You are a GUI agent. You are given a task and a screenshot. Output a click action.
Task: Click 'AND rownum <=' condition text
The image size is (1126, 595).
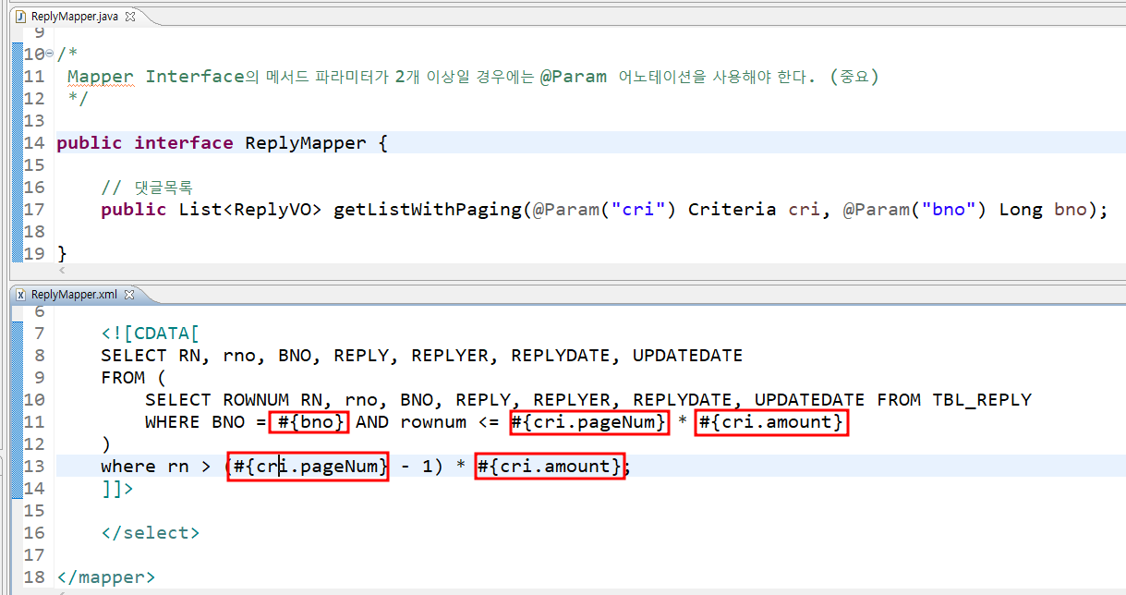(428, 422)
